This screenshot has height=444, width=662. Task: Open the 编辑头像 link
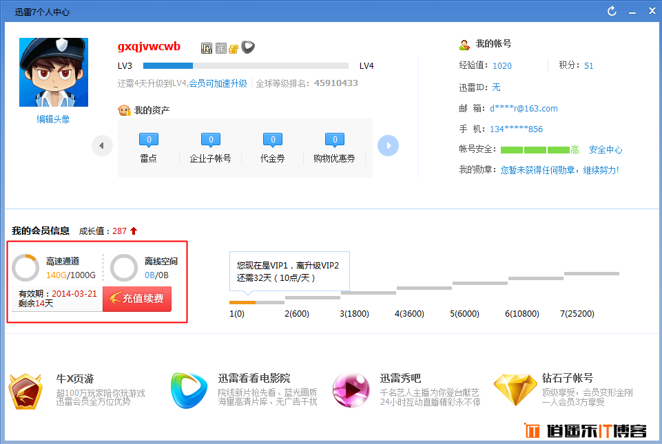coord(53,120)
